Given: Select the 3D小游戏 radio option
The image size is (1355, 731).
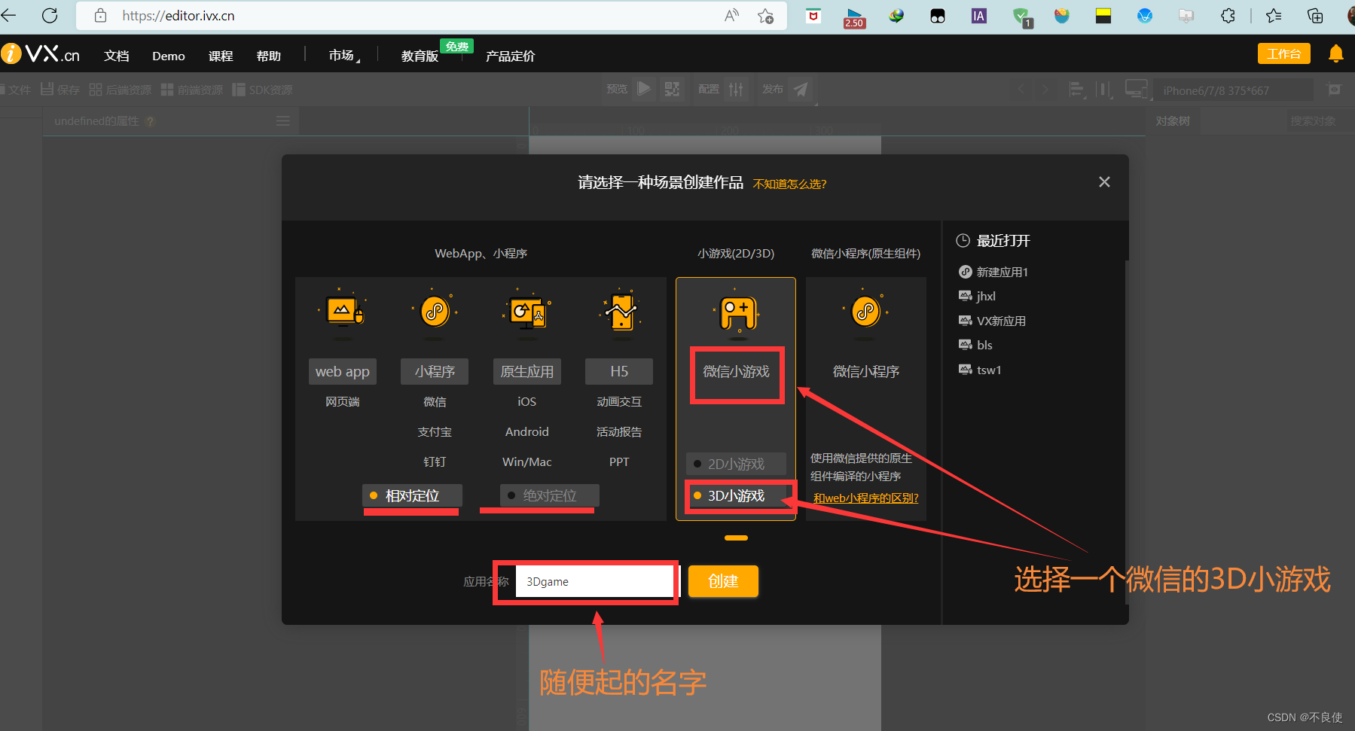Looking at the screenshot, I should pos(736,495).
